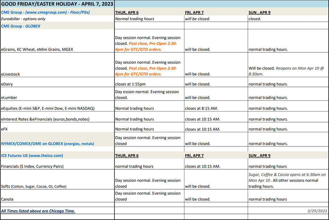The height and width of the screenshot is (220, 329).
Task: Select the Softs Sunday Sugar, Coffee & Cocoa cell
Action: click(288, 180)
